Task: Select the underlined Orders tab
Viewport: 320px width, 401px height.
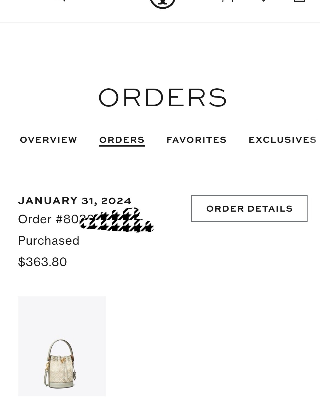Action: pos(122,140)
